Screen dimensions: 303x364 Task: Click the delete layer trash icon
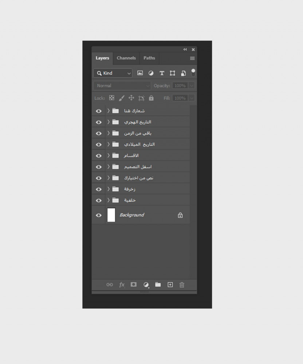click(182, 285)
